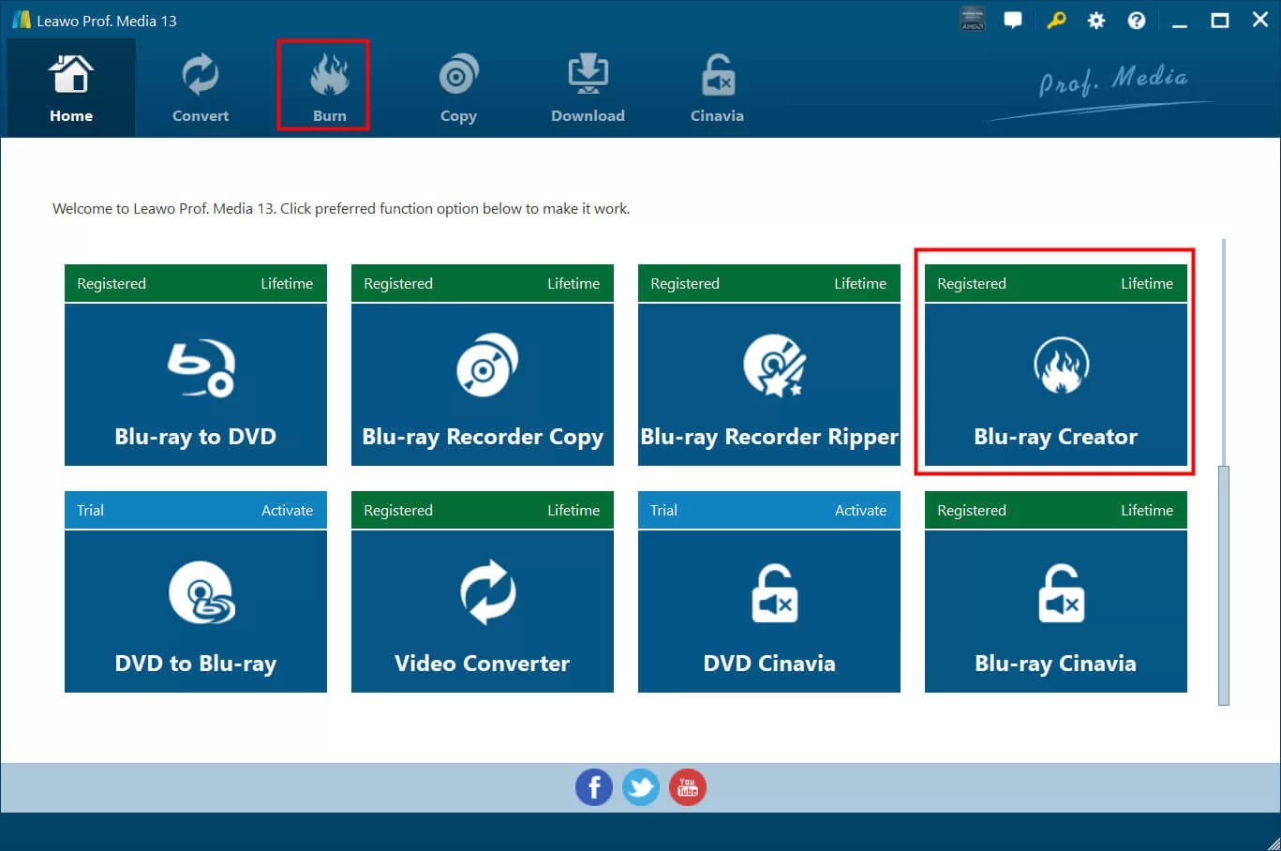Open the help menu
1281x851 pixels.
point(1136,20)
